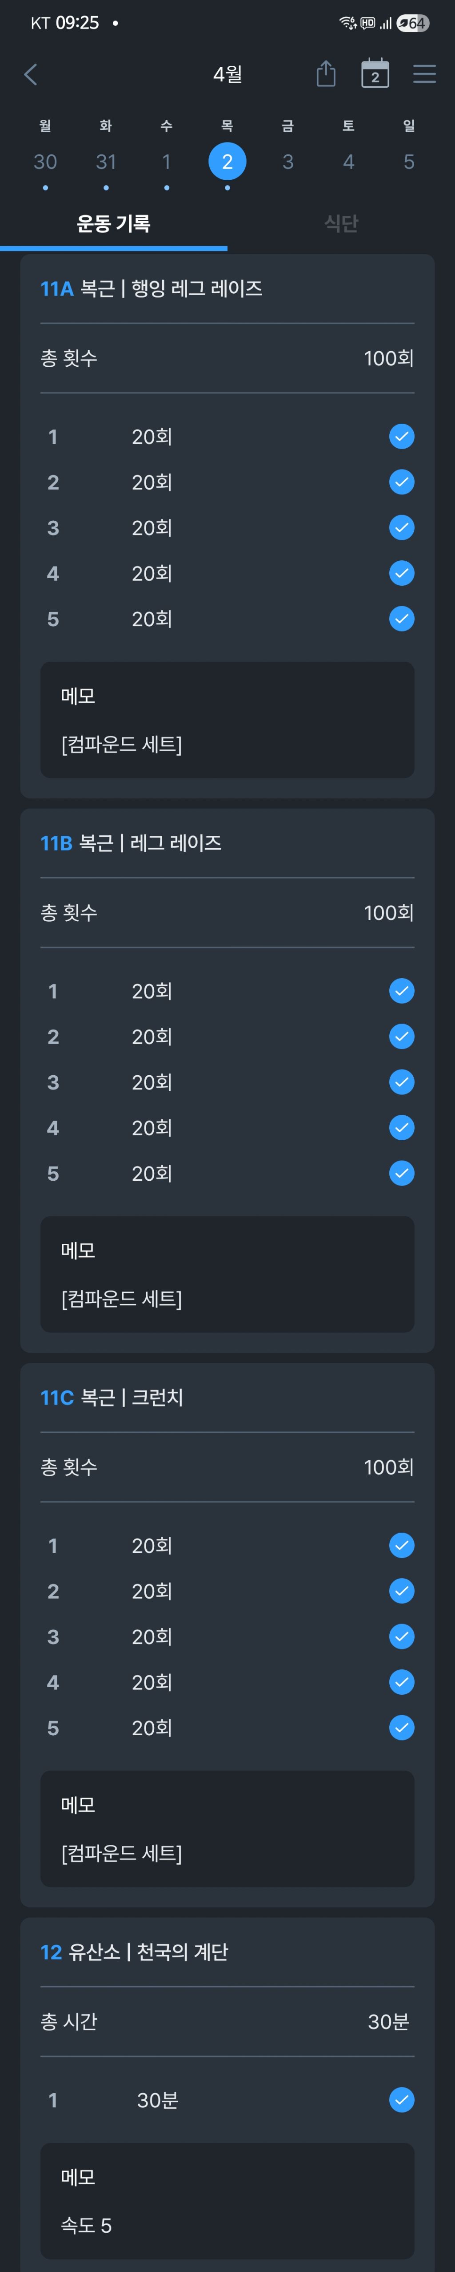
Task: Edit the 속도 5 memo field
Action: coord(227,2201)
